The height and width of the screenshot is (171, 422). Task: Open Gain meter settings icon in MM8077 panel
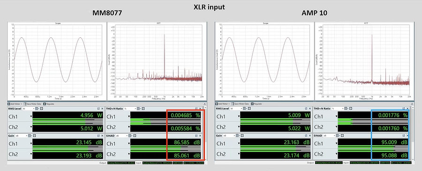[x=30, y=135]
